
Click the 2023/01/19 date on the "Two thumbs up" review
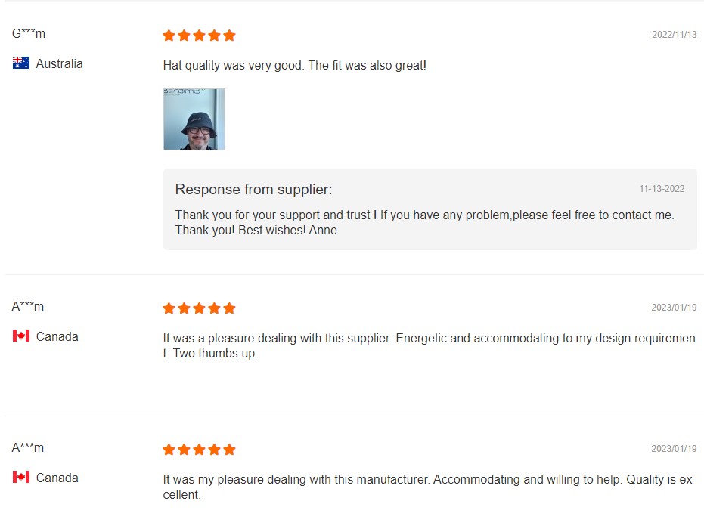[674, 308]
